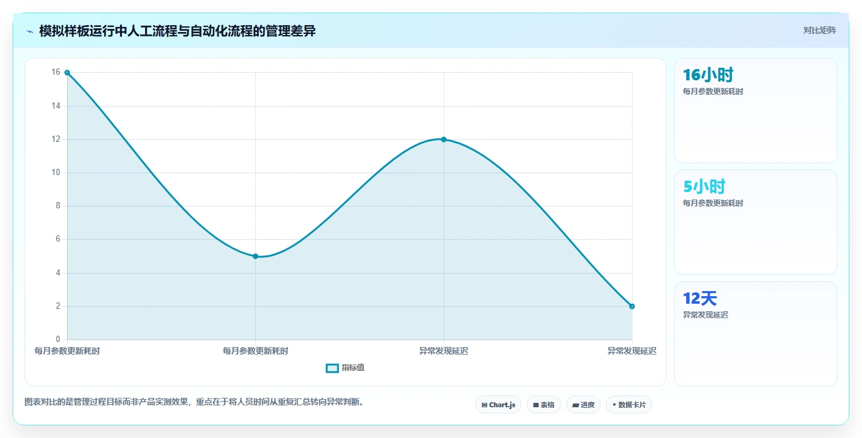The image size is (862, 438).
Task: Click the chart data point at value 2
Action: tap(632, 306)
